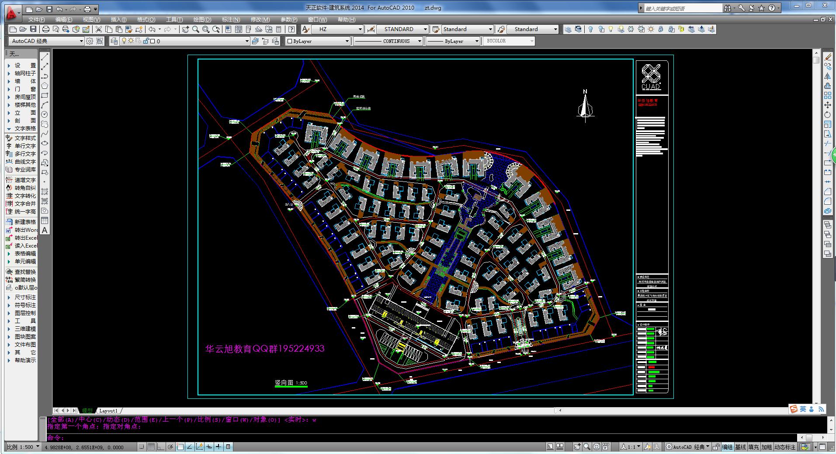The width and height of the screenshot is (836, 454).
Task: Toggle Grid display in status bar
Action: pyautogui.click(x=151, y=447)
